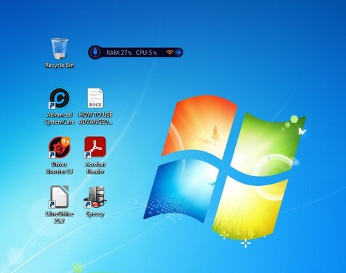The width and height of the screenshot is (346, 273).
Task: Click the Wi-Fi icon in performance widget
Action: pyautogui.click(x=170, y=53)
